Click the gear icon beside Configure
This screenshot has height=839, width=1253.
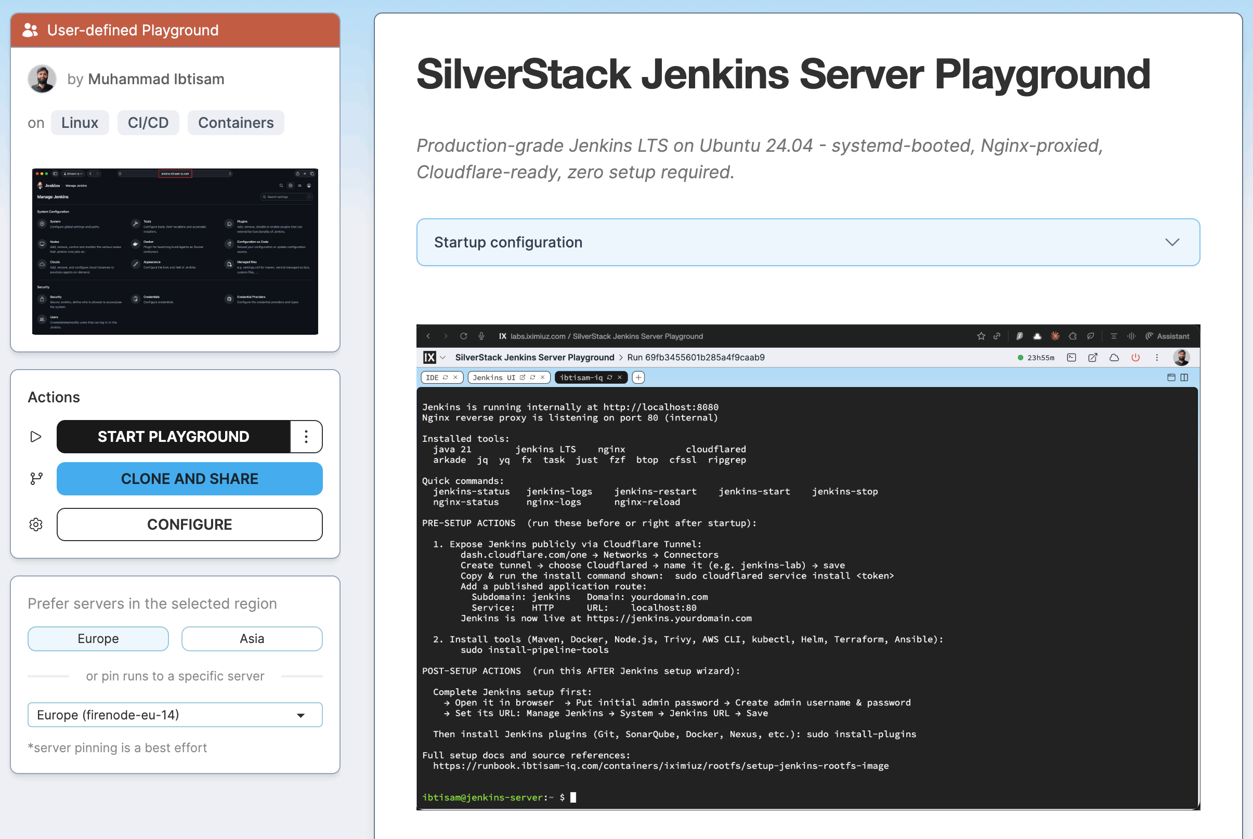tap(36, 525)
